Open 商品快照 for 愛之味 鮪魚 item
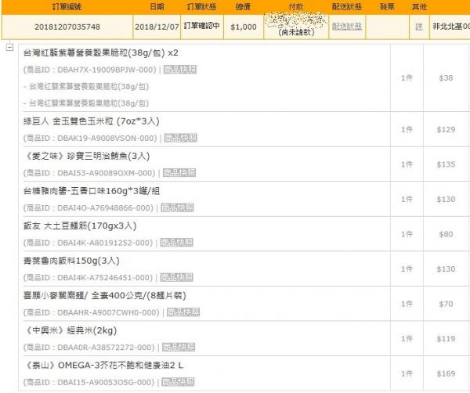 (x=179, y=173)
